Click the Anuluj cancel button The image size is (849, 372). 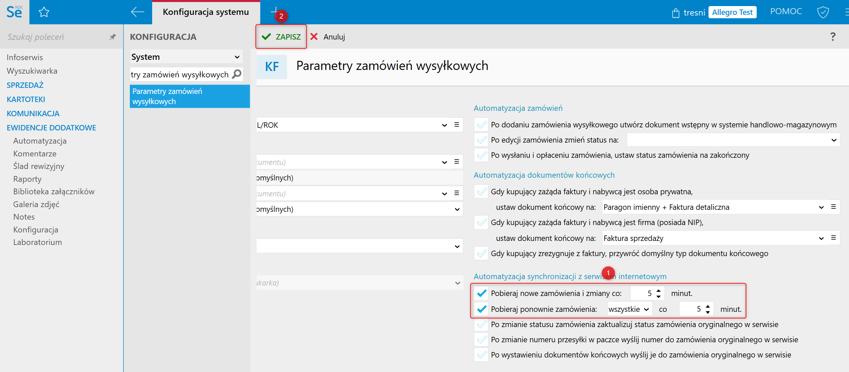coord(328,37)
